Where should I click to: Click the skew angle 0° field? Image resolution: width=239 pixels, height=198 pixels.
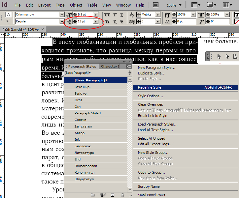click(220, 22)
